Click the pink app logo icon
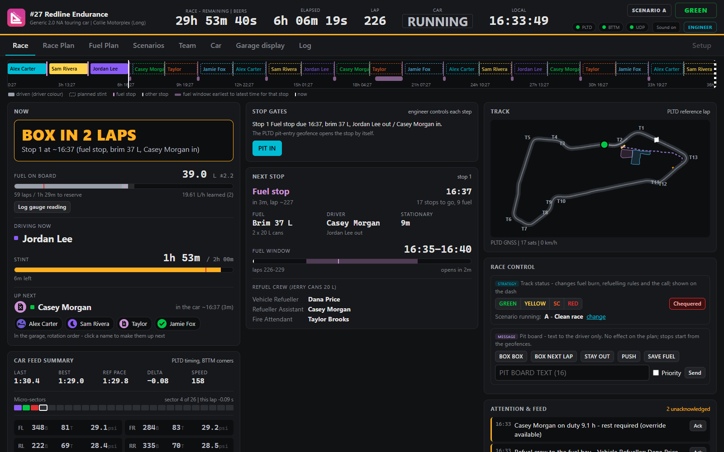 coord(16,18)
